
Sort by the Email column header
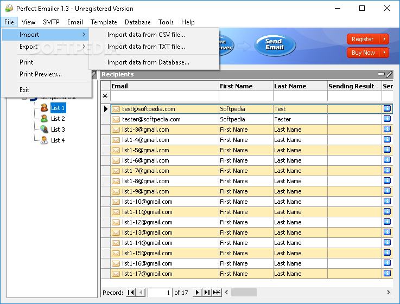click(164, 86)
